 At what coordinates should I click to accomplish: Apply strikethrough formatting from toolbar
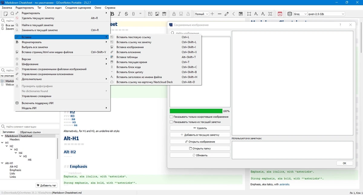tap(126, 14)
